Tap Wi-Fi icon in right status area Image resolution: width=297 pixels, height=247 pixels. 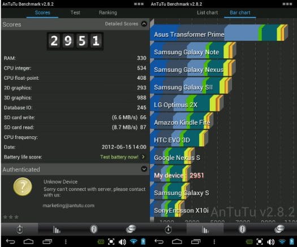[x=282, y=241]
